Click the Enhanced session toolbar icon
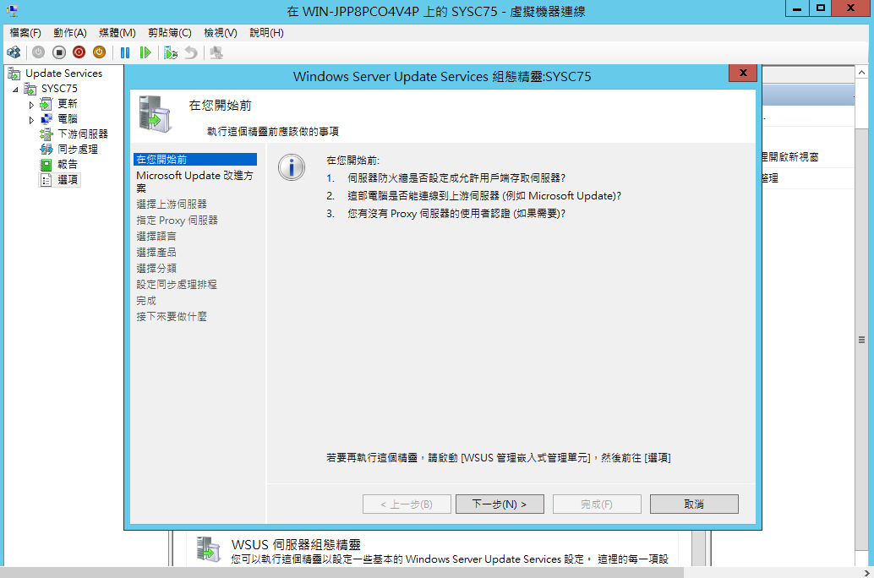874x578 pixels. (216, 52)
